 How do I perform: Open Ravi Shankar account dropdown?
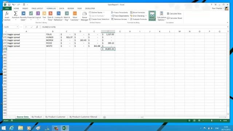[x=218, y=8]
